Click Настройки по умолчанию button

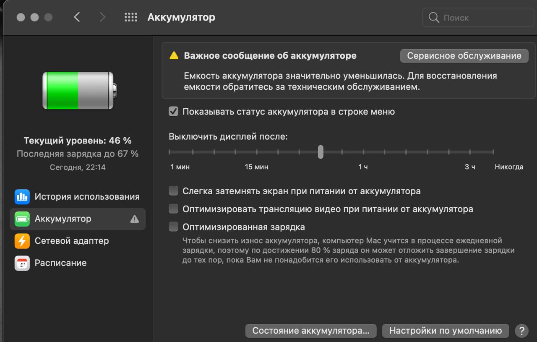[446, 331]
